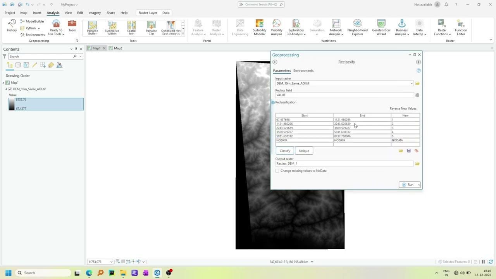The image size is (496, 279).
Task: Switch to List By Data Source view
Action: pos(18,65)
